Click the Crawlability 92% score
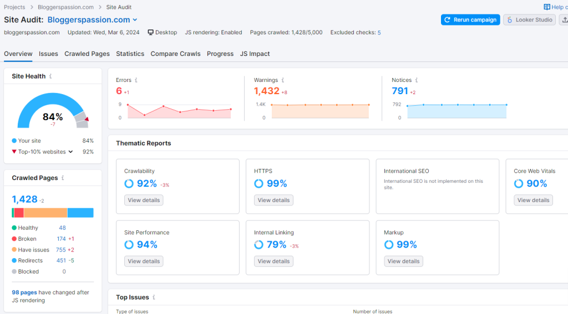The image size is (568, 314). pyautogui.click(x=146, y=183)
